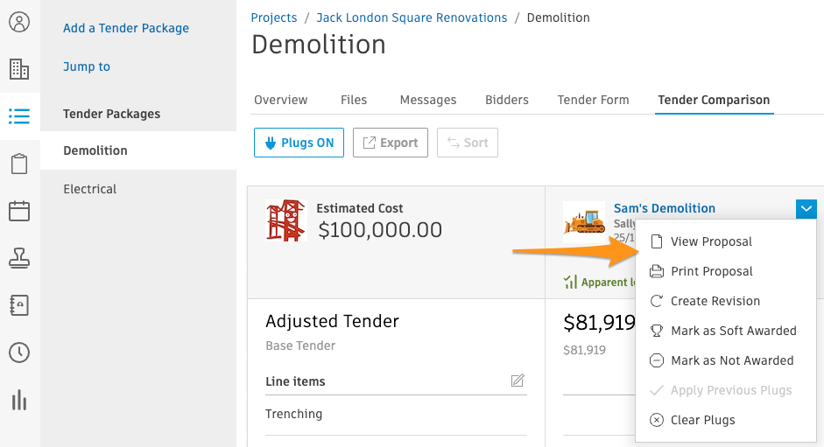The height and width of the screenshot is (447, 824).
Task: Switch to the Tender Form tab
Action: [x=593, y=100]
